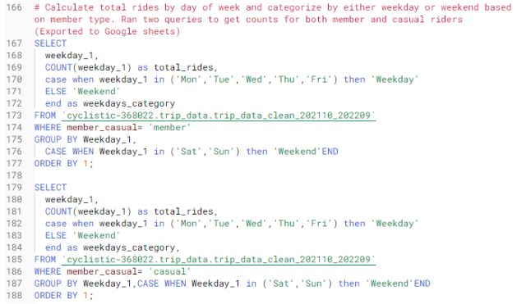This screenshot has height=304, width=517.
Task: Click the FROM keyword on line 185
Action: (x=45, y=259)
